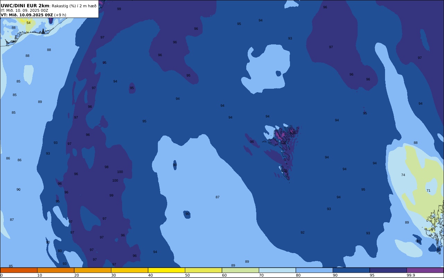Click the '60' legend tick label
Screen dimensions: 444x278
[224, 275]
